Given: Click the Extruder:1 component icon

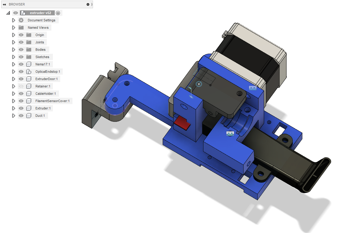Looking at the screenshot, I should [x=29, y=108].
